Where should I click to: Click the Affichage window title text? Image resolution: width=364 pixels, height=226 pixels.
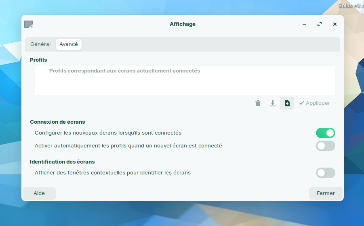pos(182,24)
